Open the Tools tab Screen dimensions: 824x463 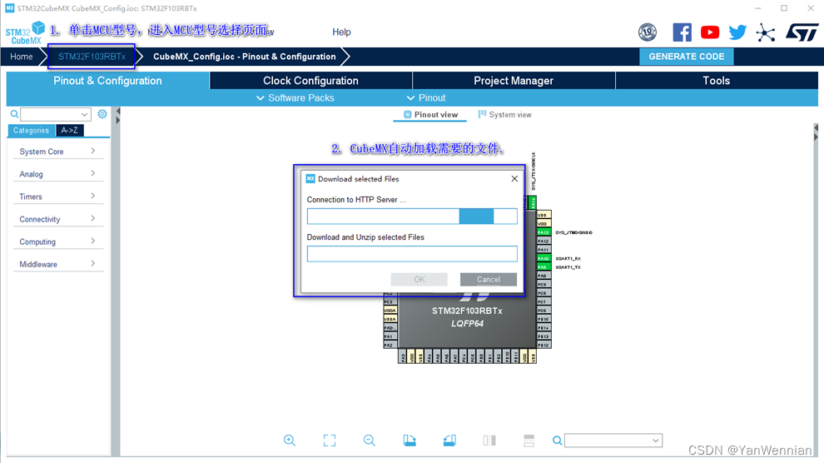coord(717,81)
